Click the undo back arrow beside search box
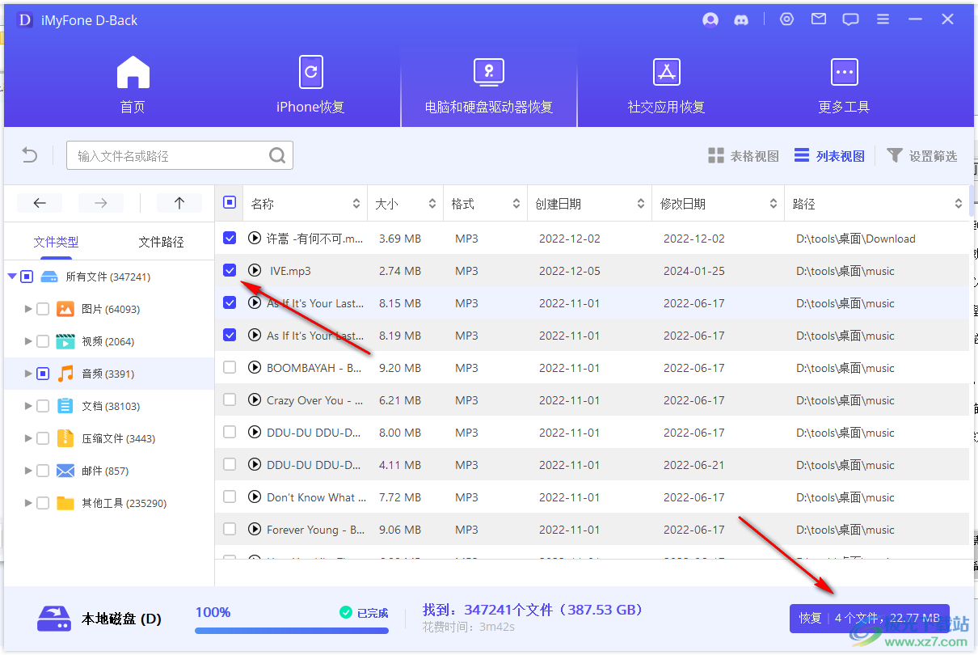This screenshot has width=978, height=655. [30, 155]
